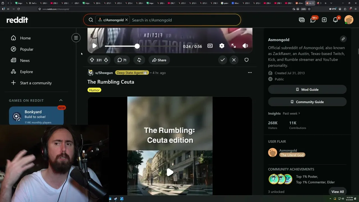Share the post
This screenshot has width=359, height=202.
(159, 60)
